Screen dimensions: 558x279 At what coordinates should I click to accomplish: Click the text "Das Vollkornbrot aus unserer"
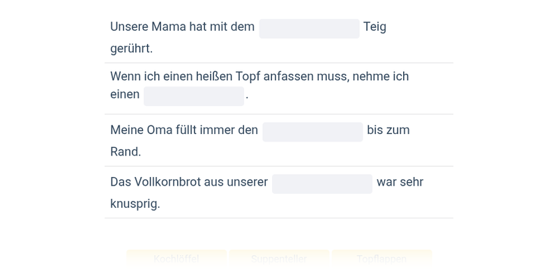(x=189, y=182)
